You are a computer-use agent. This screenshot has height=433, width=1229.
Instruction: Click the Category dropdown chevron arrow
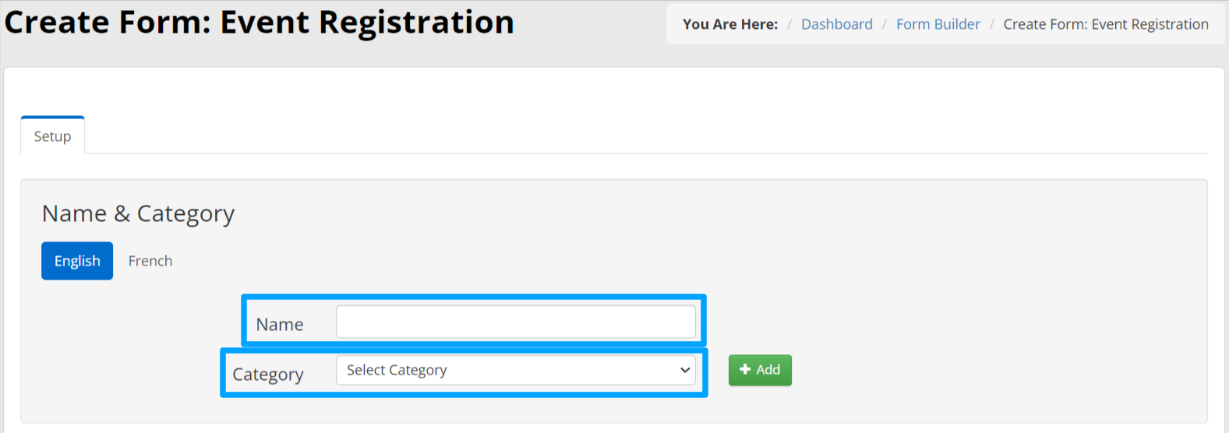(x=685, y=371)
